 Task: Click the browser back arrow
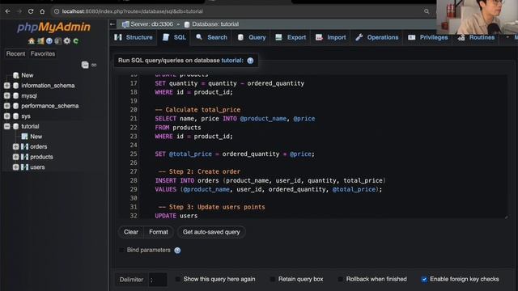click(7, 11)
